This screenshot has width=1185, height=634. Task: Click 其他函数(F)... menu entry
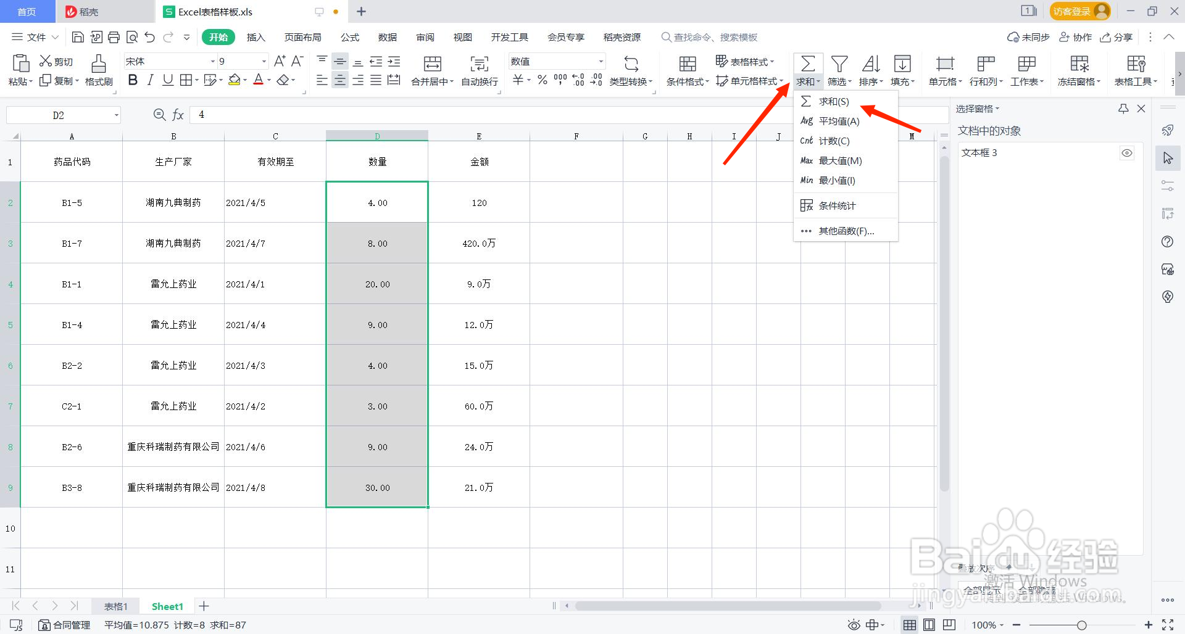click(846, 231)
